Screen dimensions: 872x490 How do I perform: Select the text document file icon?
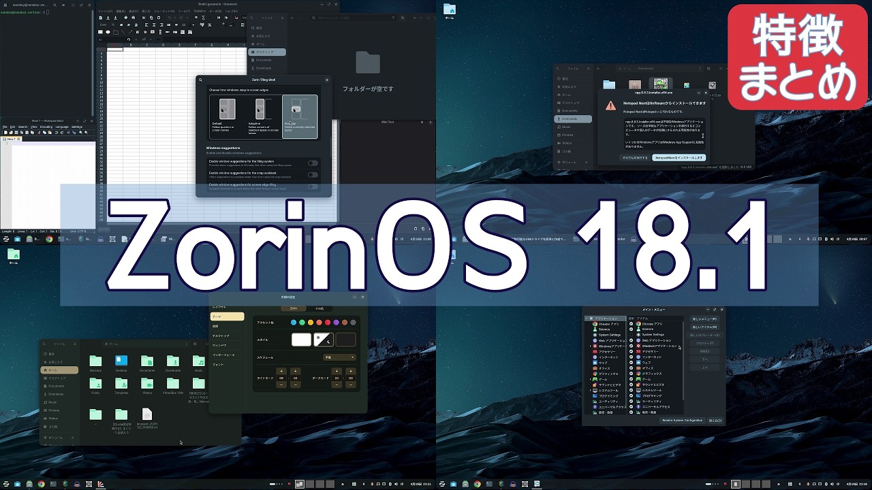(x=147, y=414)
